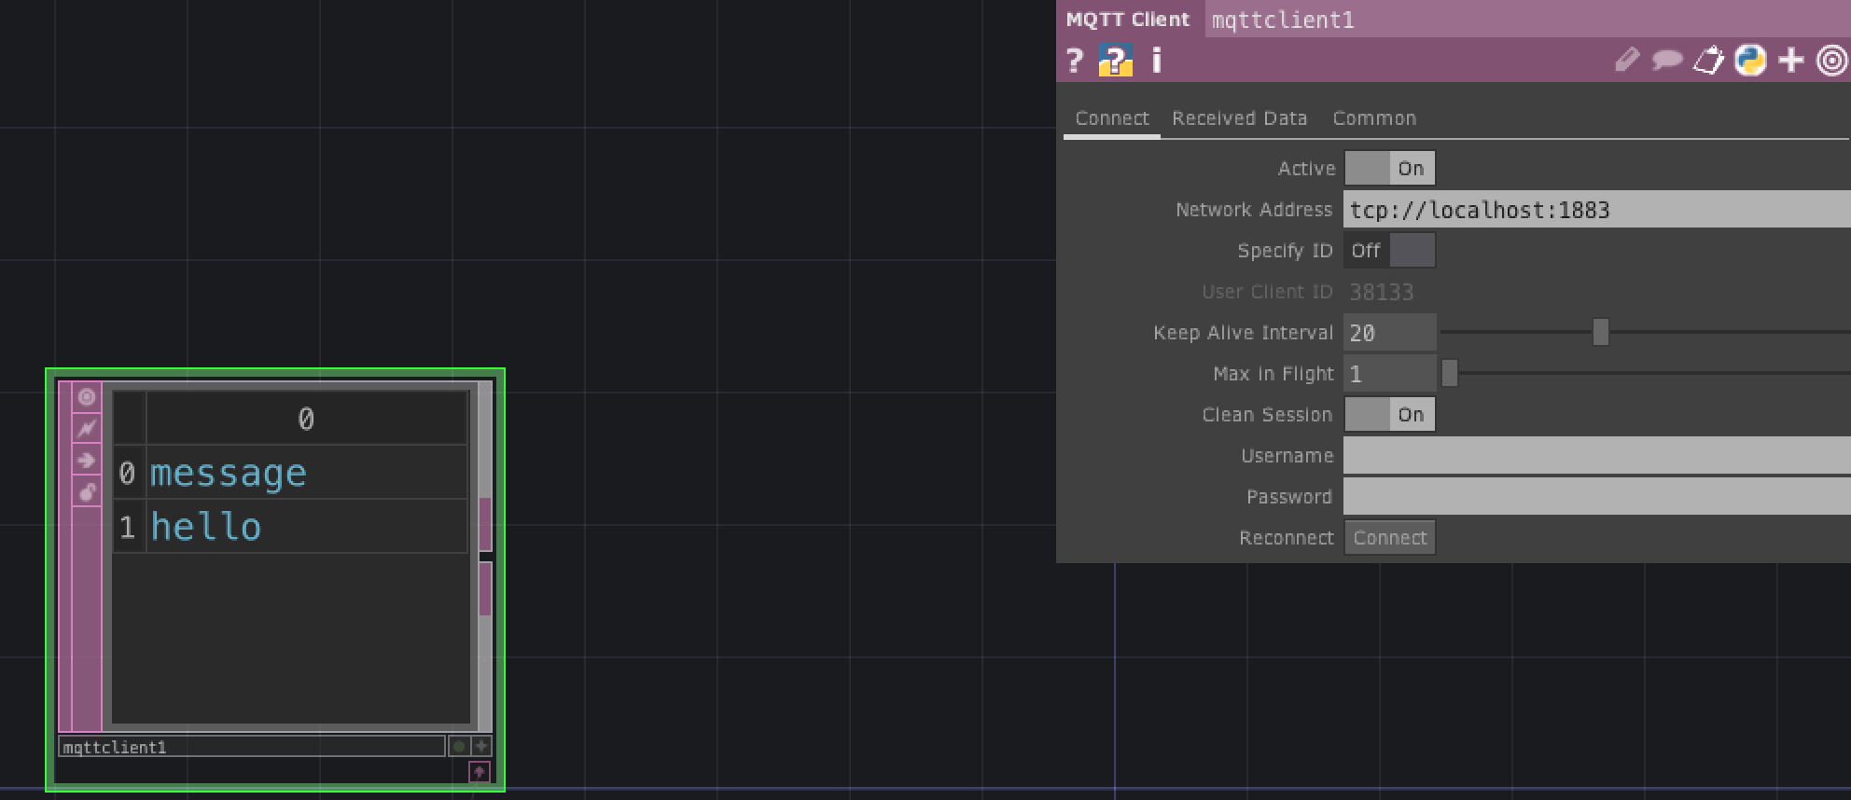This screenshot has height=800, width=1851.
Task: Click the mqttclient1 name field in header
Action: click(x=1528, y=20)
